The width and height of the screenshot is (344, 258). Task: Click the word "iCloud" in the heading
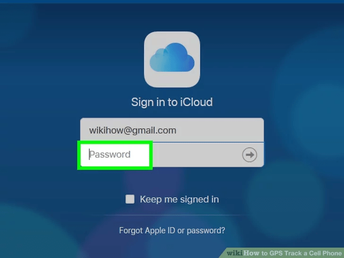(x=197, y=102)
